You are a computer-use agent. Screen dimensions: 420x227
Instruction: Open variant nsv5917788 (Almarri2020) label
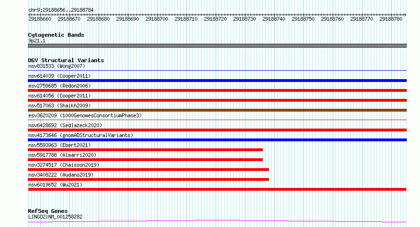(62, 155)
